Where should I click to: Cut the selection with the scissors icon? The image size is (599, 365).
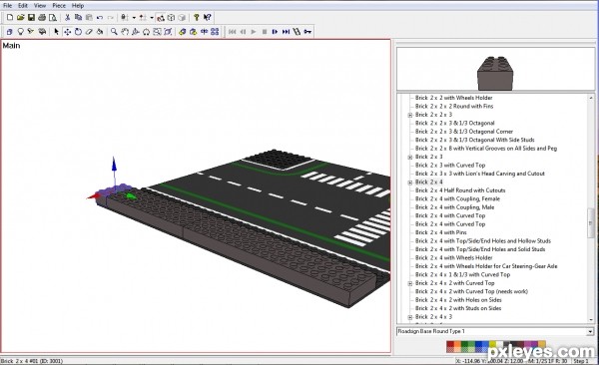click(x=67, y=18)
